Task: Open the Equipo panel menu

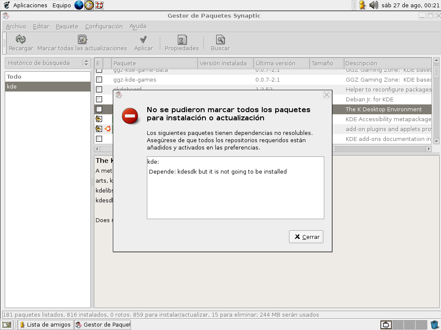Action: click(x=62, y=5)
